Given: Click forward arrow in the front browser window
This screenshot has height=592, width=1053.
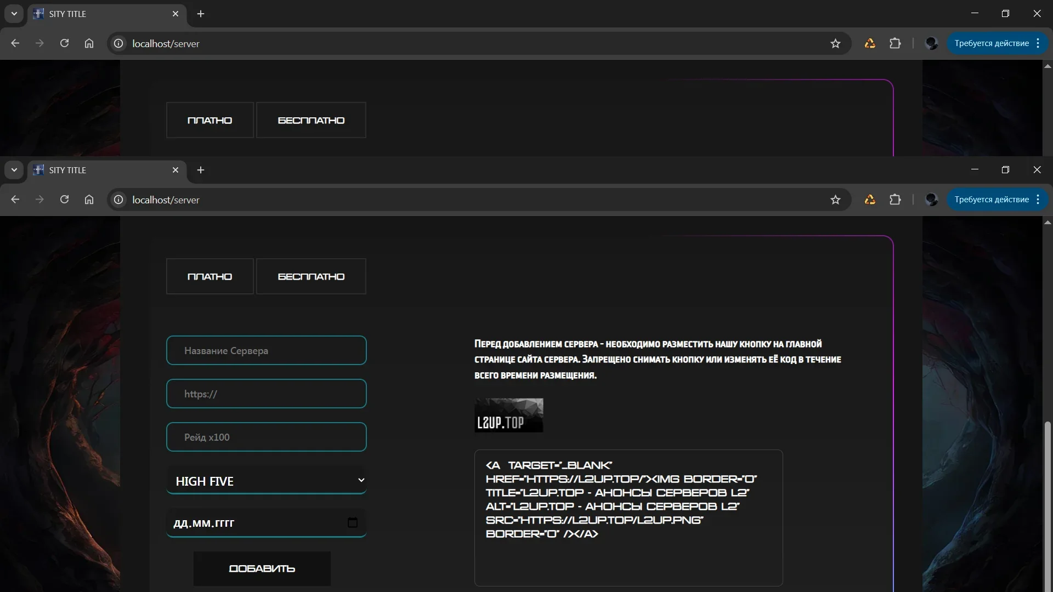Looking at the screenshot, I should click(x=39, y=200).
